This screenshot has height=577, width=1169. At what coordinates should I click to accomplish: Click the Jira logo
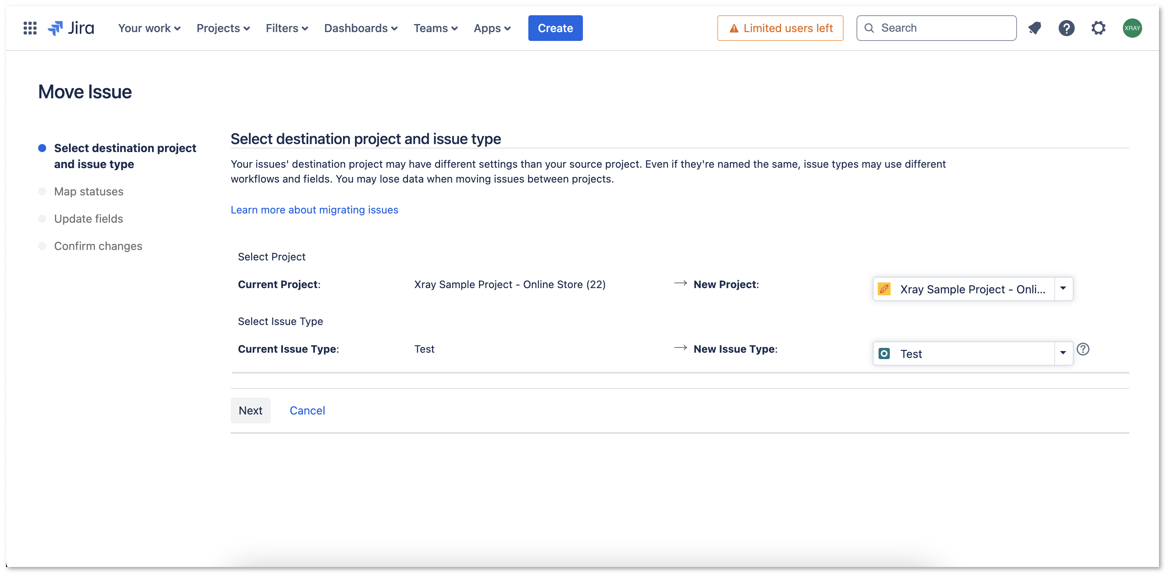(71, 28)
